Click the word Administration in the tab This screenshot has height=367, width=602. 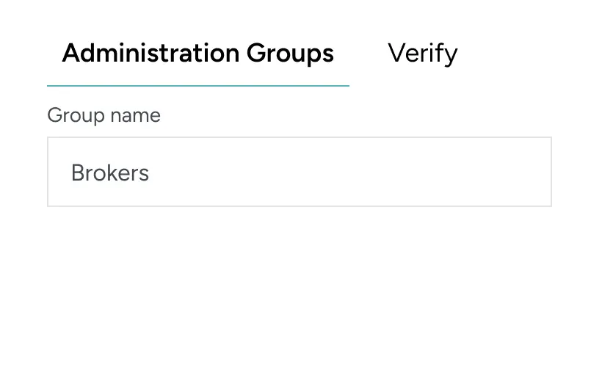pyautogui.click(x=150, y=54)
